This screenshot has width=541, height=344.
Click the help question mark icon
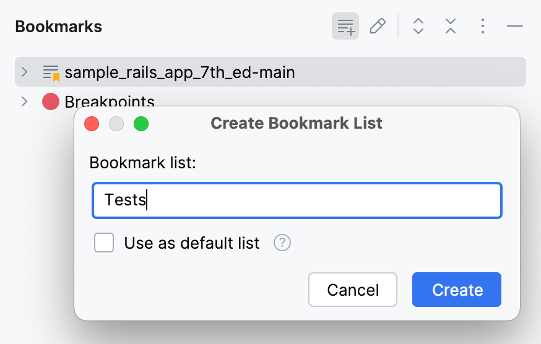pyautogui.click(x=282, y=243)
